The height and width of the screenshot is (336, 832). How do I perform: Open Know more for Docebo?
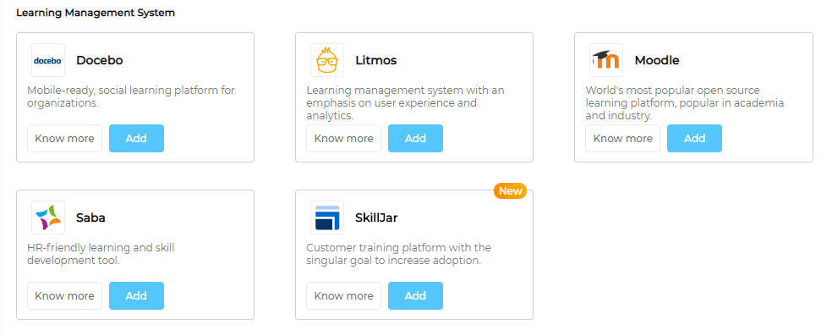[65, 139]
